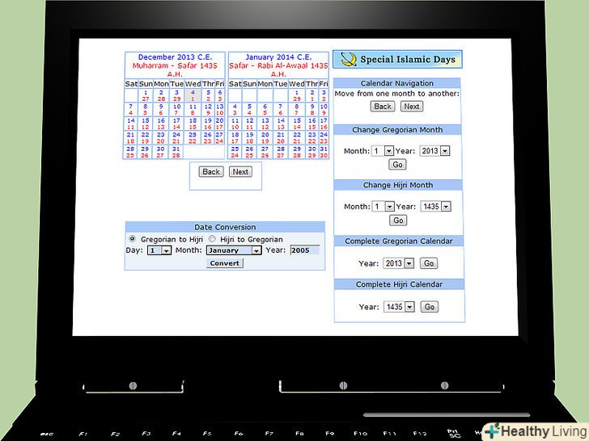Open Year 2013 dropdown under Change Gregorian Month
The height and width of the screenshot is (441, 589).
[x=434, y=151]
